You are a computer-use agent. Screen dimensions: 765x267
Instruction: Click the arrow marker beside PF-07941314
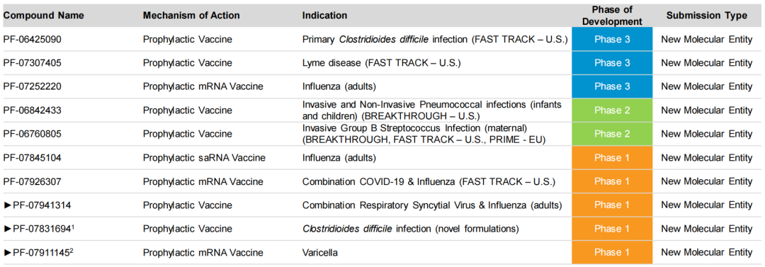[x=7, y=205]
